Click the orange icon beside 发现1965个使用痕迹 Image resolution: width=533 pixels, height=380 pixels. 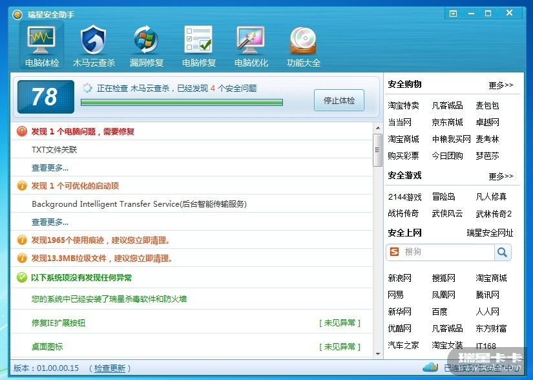pyautogui.click(x=22, y=240)
